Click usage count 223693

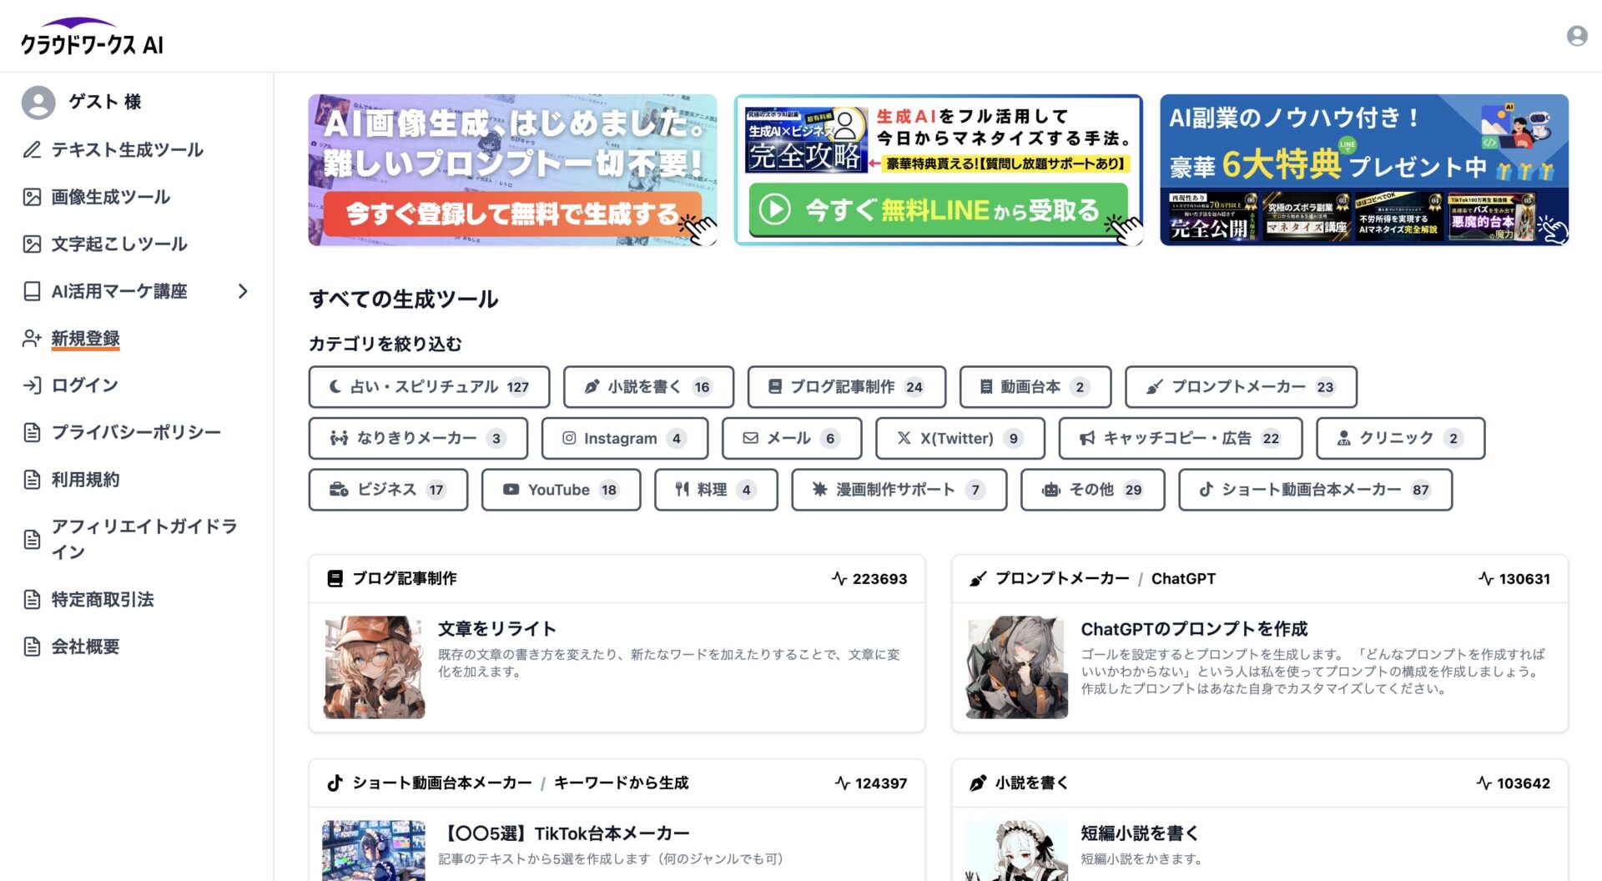click(879, 579)
